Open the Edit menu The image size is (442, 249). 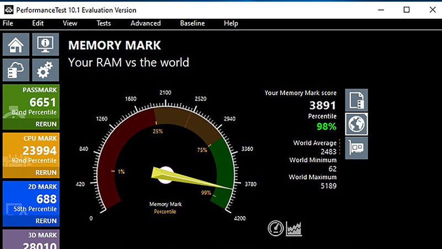tap(38, 23)
